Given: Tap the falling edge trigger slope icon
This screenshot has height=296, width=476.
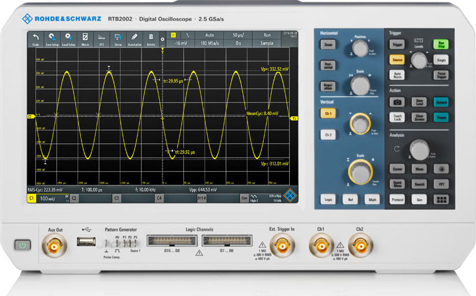Looking at the screenshot, I should (x=187, y=35).
